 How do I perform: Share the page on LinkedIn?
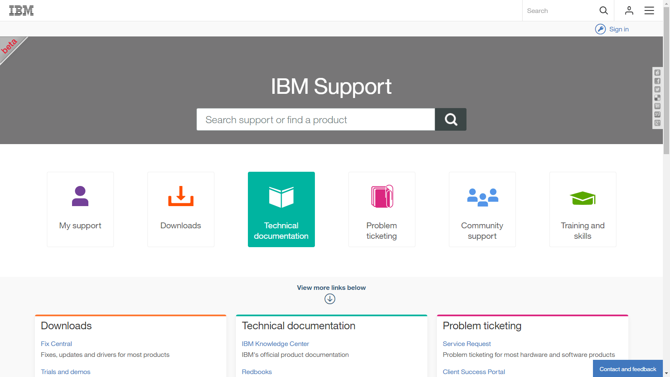tap(657, 106)
